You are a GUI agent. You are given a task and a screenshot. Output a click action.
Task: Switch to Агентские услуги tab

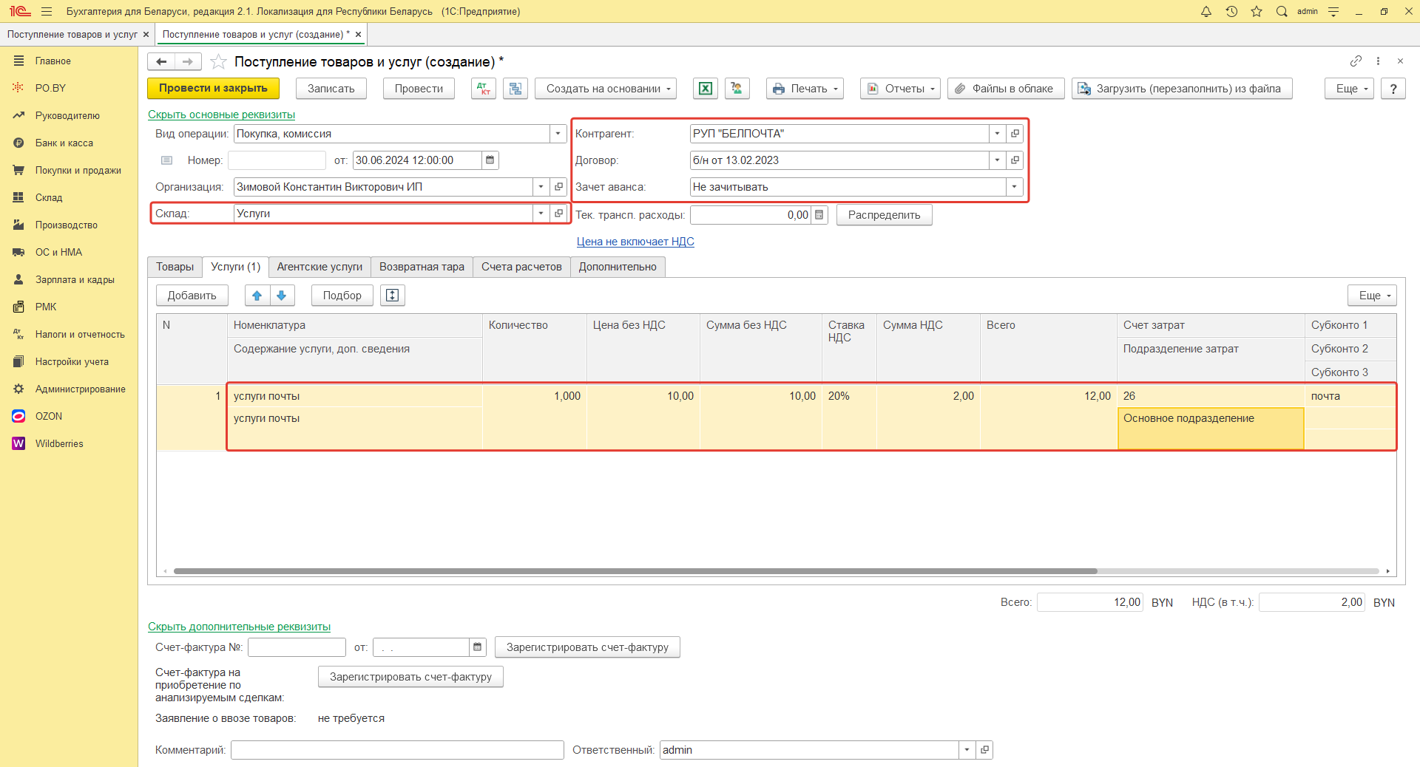(x=319, y=267)
